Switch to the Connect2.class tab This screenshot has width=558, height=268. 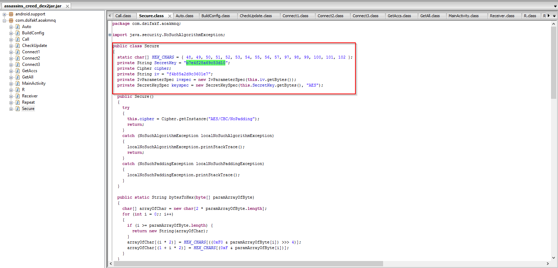330,16
